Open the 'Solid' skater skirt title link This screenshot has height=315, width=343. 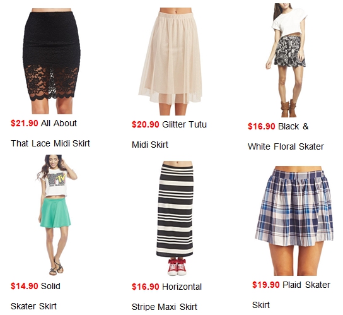coord(50,286)
